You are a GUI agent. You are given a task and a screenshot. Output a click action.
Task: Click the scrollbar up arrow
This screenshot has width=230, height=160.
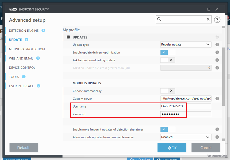(223, 27)
